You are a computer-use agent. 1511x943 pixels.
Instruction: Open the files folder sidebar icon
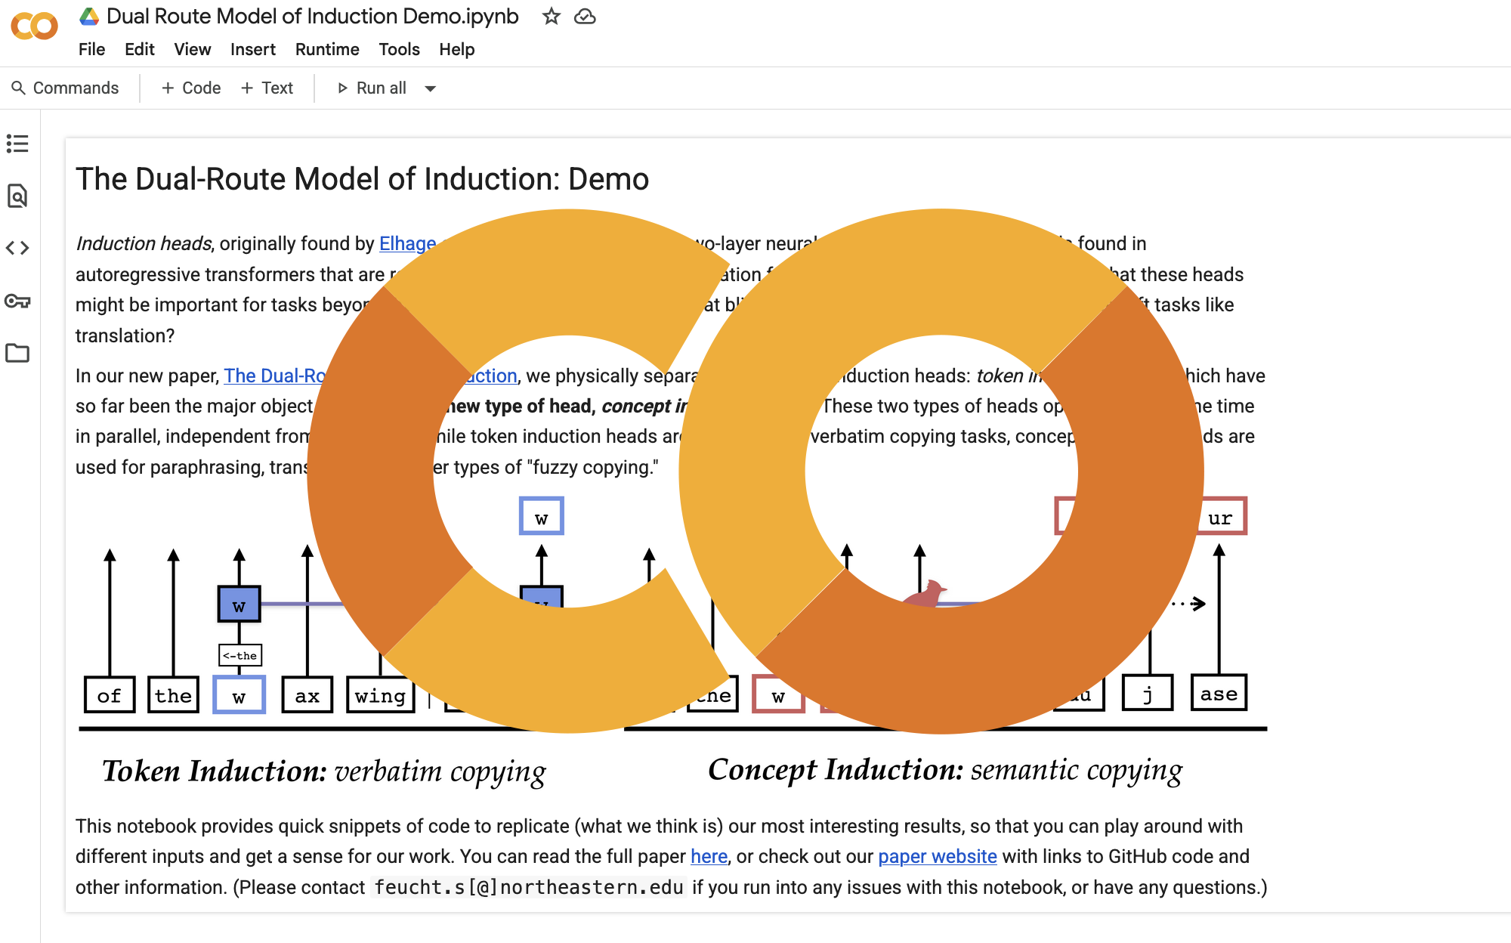coord(17,353)
